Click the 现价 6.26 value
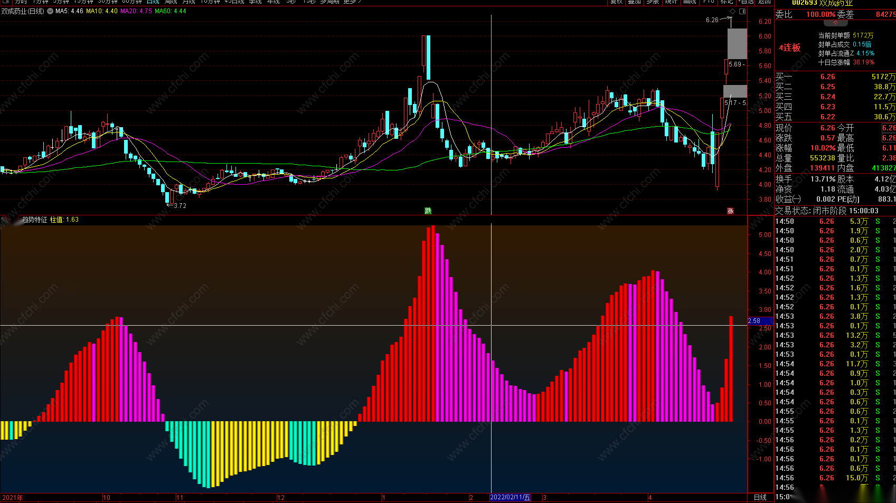 tap(828, 128)
